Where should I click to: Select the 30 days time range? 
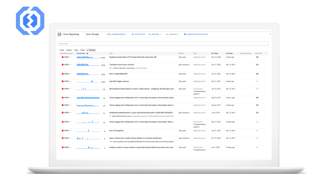click(x=91, y=50)
